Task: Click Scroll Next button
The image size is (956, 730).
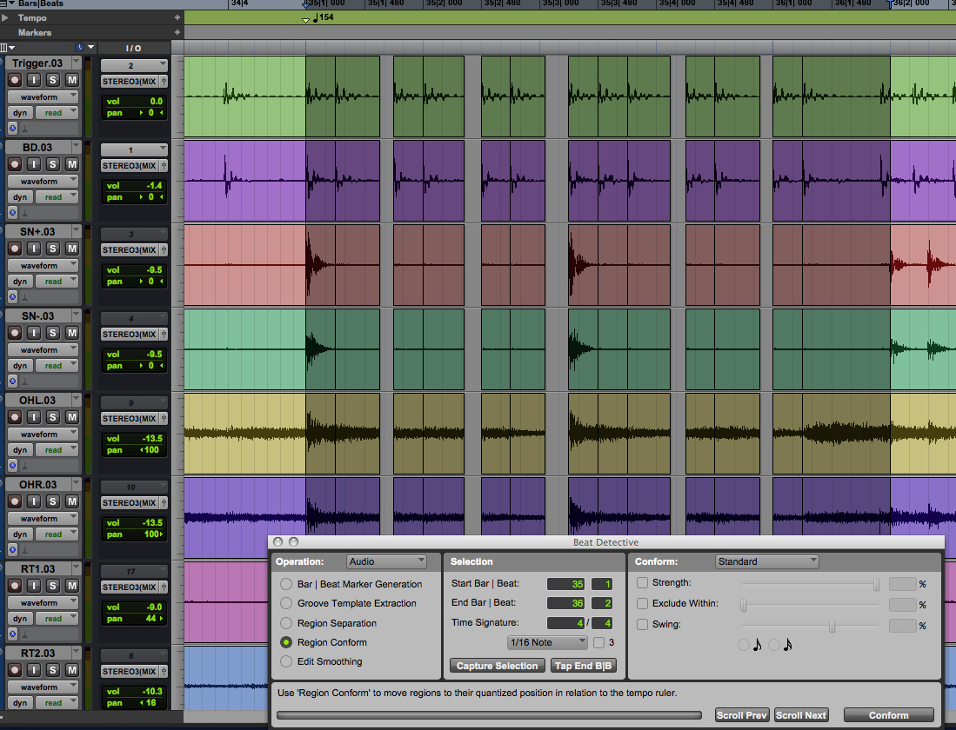Action: click(x=801, y=715)
